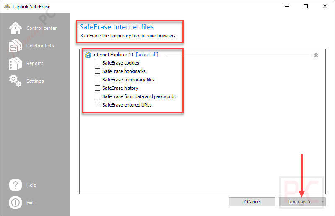
Task: Click the Help question mark icon
Action: (x=16, y=185)
